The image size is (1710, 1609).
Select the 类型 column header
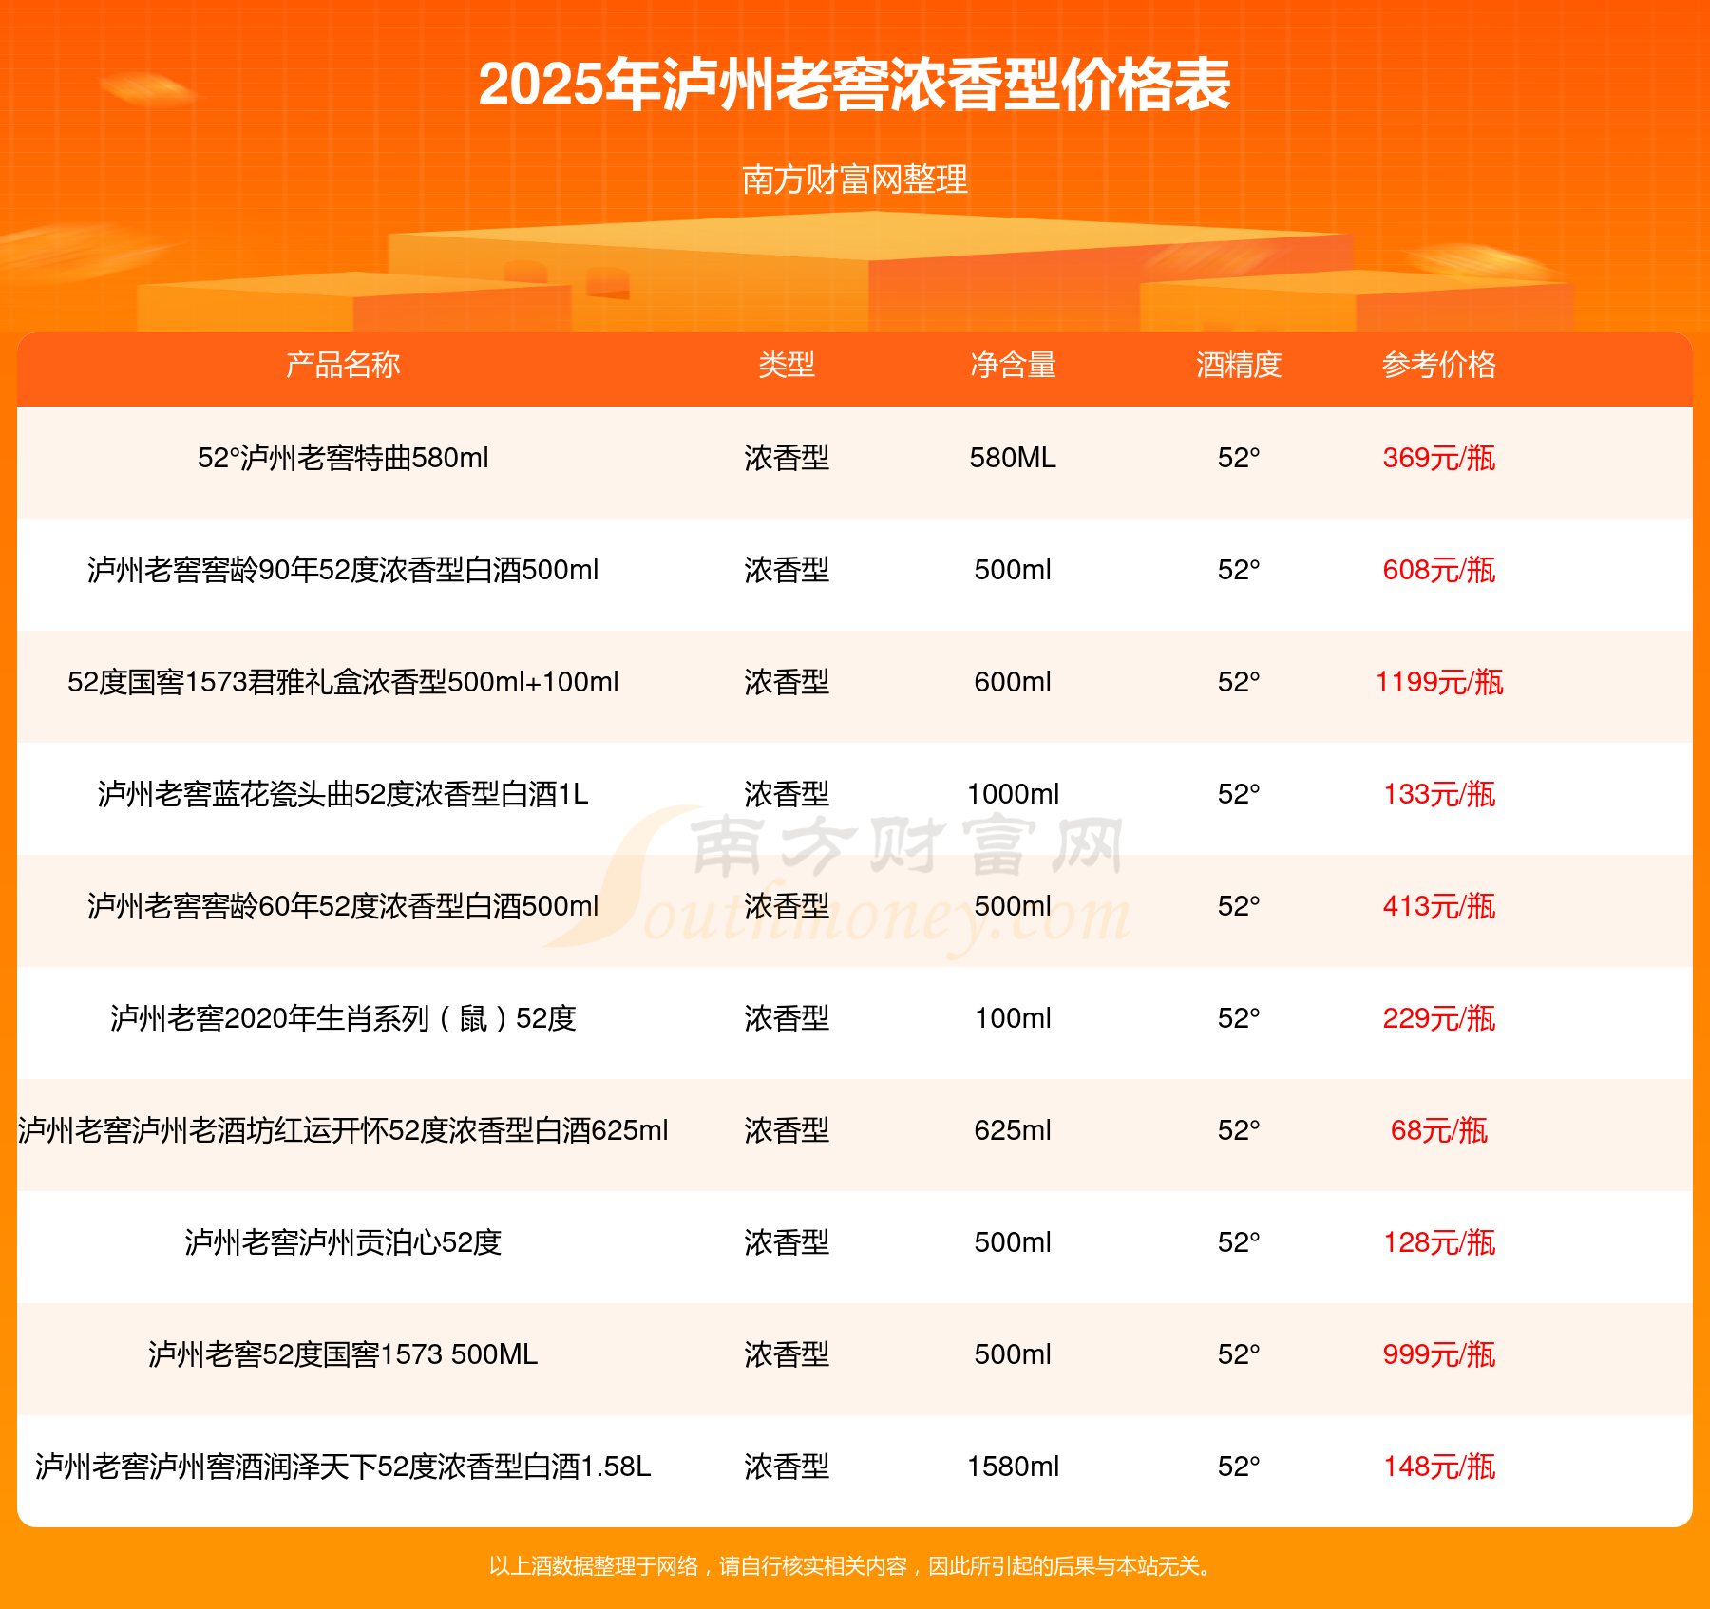787,365
